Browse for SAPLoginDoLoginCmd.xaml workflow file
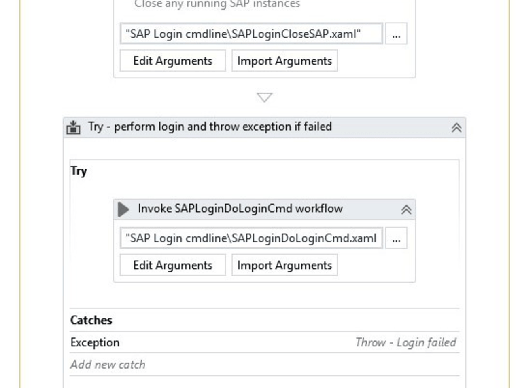518x388 pixels. [x=396, y=238]
